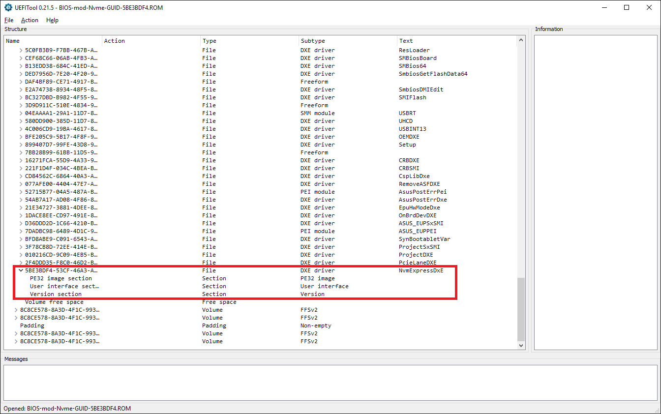Select the 7BB28B99-61BB-11D5 Freeform file

261,152
